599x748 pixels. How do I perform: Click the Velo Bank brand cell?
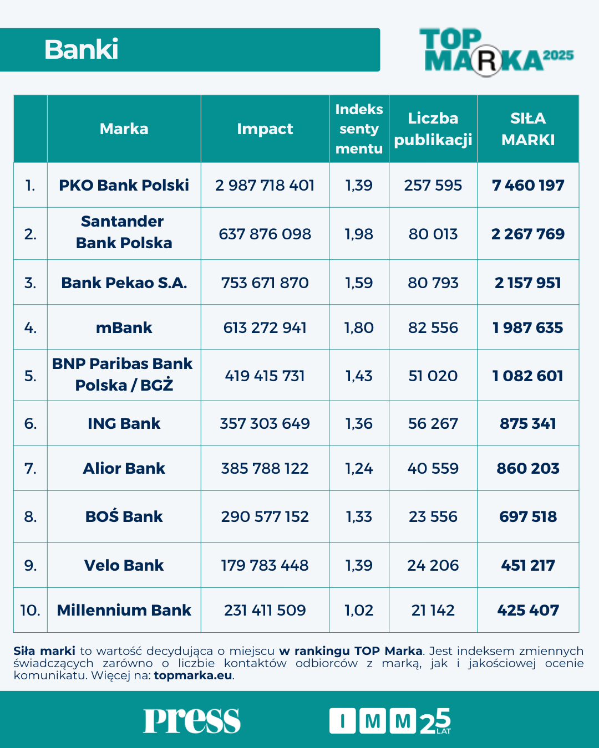tap(124, 565)
